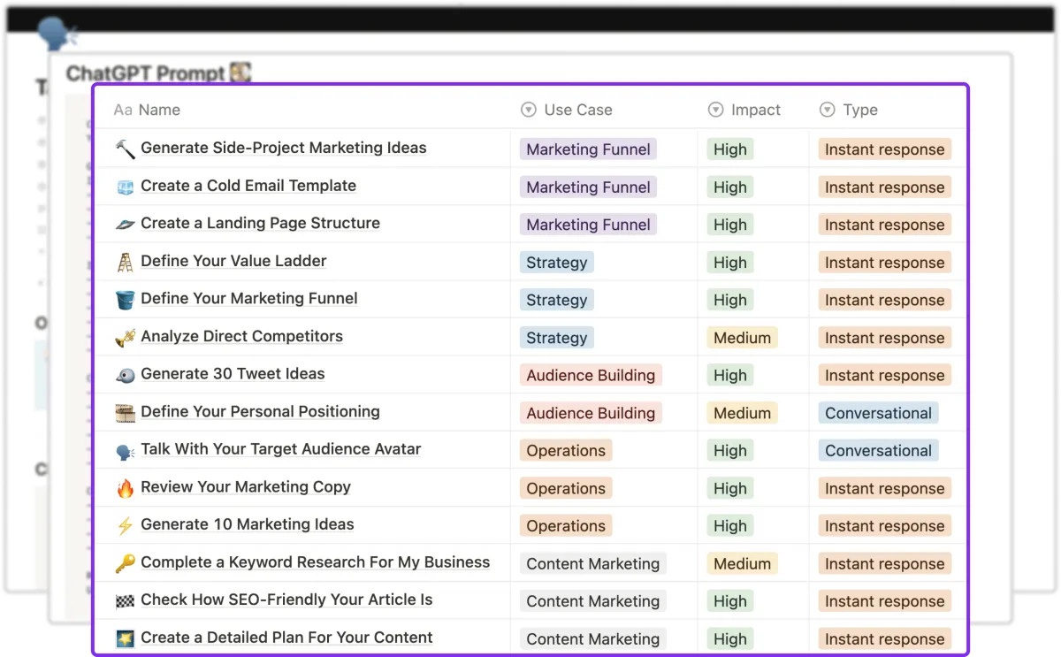
Task: Click the fire icon beside Review Your Marketing Copy
Action: pos(125,488)
